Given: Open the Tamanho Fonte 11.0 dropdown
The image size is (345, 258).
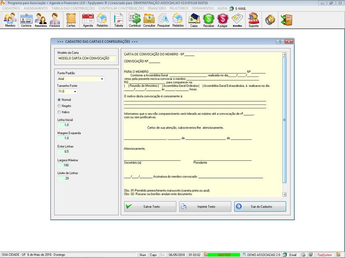Looking at the screenshot, I should click(75, 92).
